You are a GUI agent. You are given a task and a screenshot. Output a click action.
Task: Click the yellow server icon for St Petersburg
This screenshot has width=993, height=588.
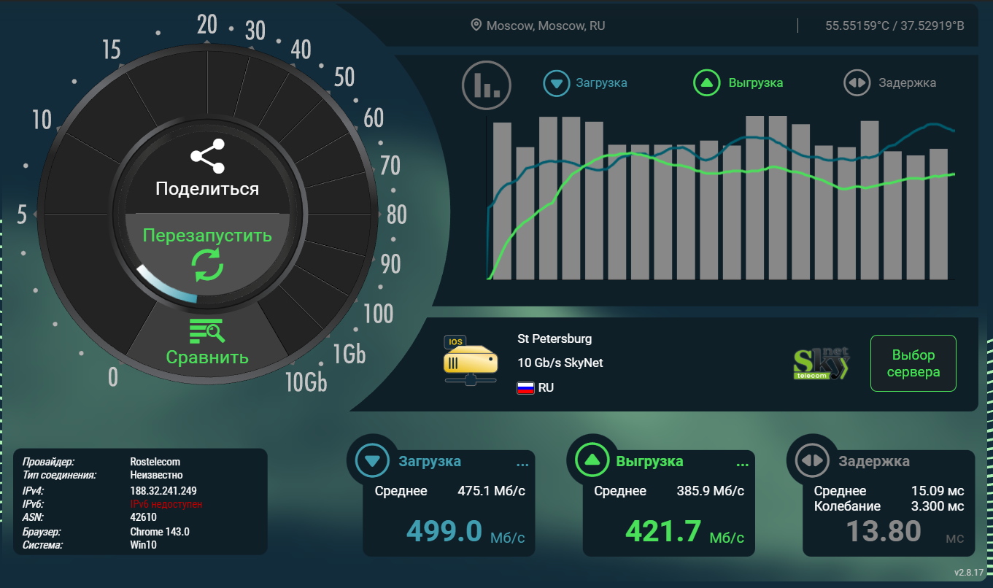[x=471, y=360]
